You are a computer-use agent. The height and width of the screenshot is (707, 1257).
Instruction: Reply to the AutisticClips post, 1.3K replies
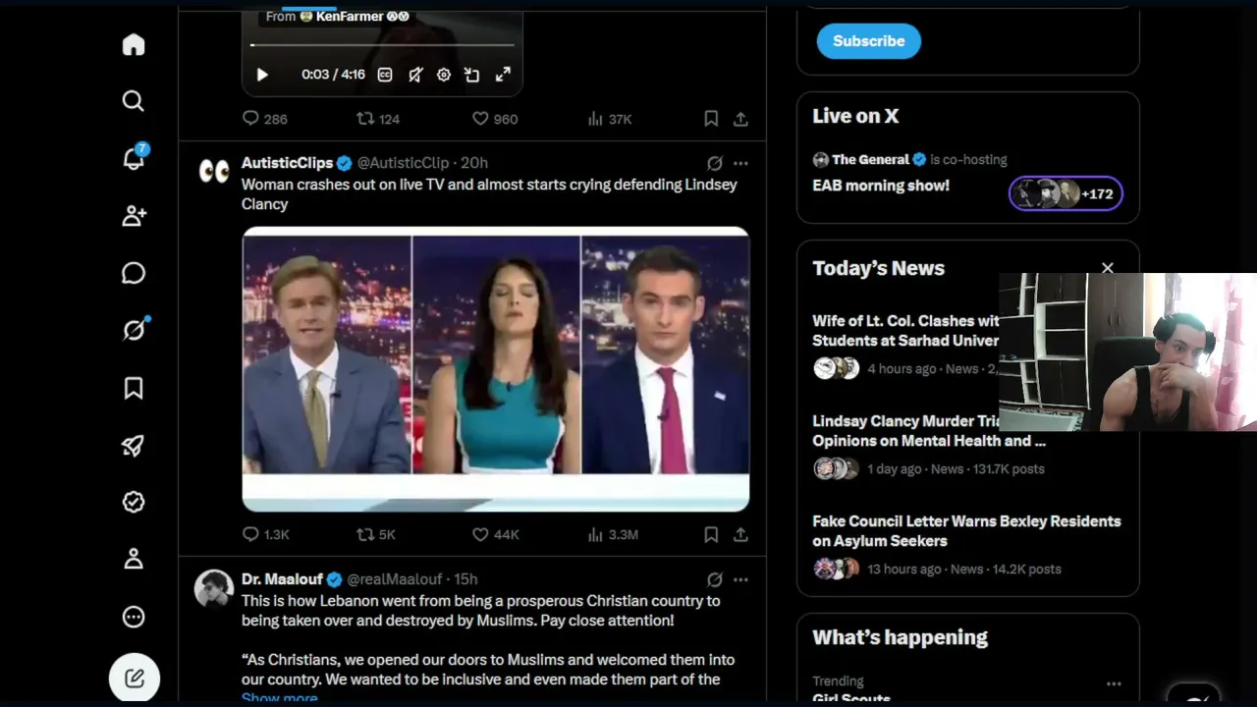click(x=266, y=534)
